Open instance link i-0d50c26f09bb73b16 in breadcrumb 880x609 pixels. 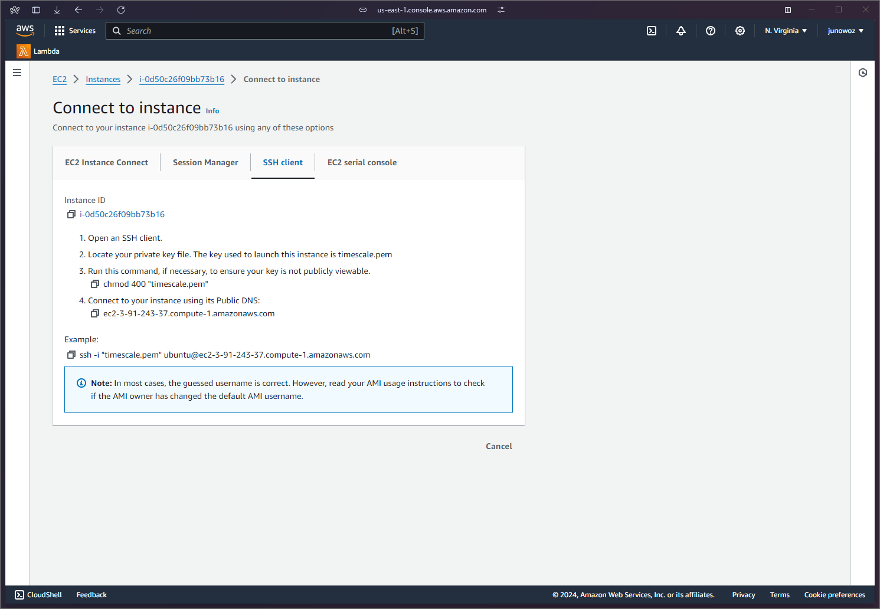click(181, 79)
